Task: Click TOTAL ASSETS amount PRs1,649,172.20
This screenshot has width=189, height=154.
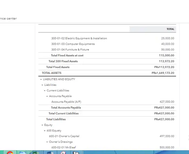Action: (163, 73)
